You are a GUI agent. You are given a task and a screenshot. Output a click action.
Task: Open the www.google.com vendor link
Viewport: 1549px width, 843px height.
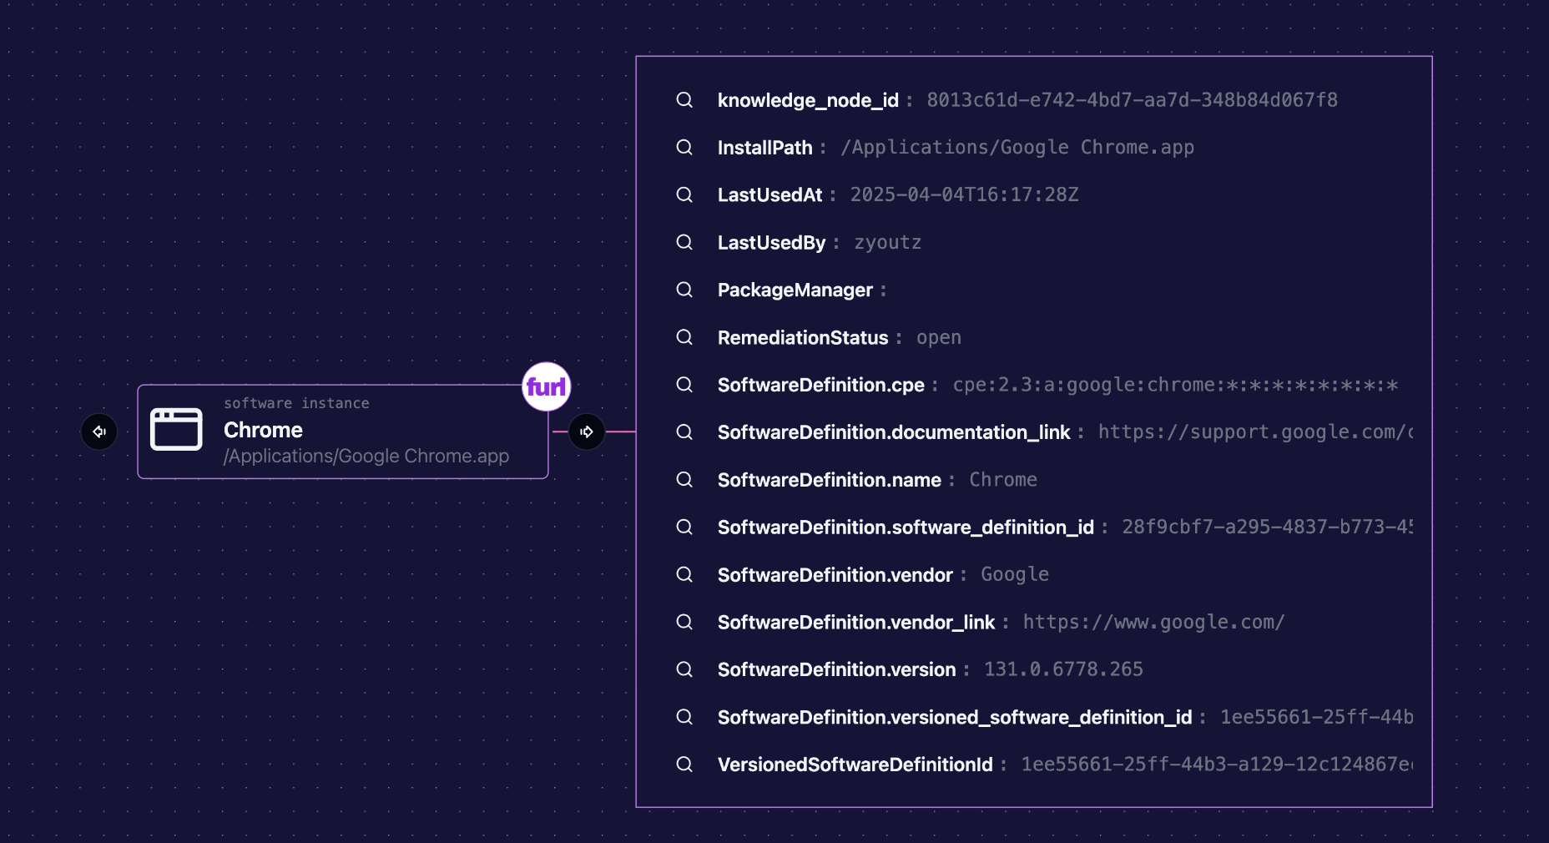[1153, 622]
